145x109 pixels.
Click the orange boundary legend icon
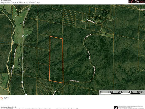pyautogui.click(x=2, y=98)
